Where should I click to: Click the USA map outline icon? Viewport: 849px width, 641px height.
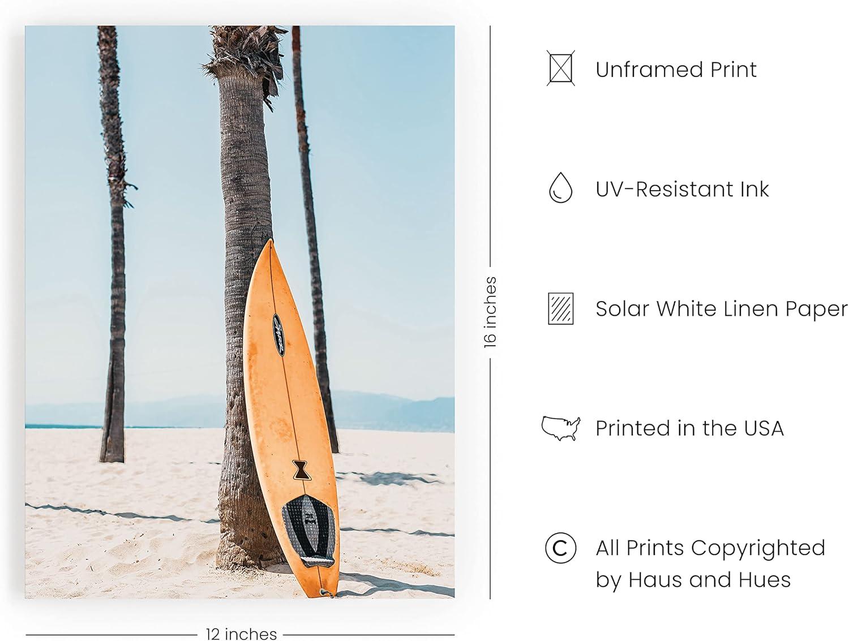tap(560, 428)
